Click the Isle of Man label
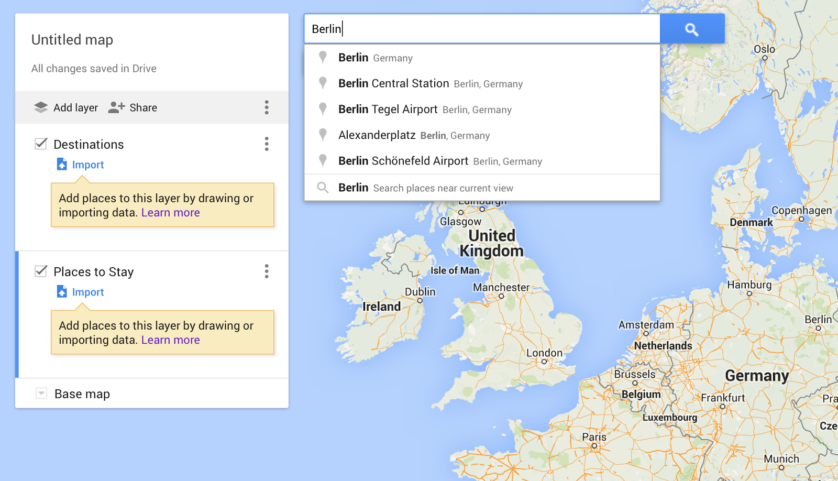838x481 pixels. pos(455,270)
